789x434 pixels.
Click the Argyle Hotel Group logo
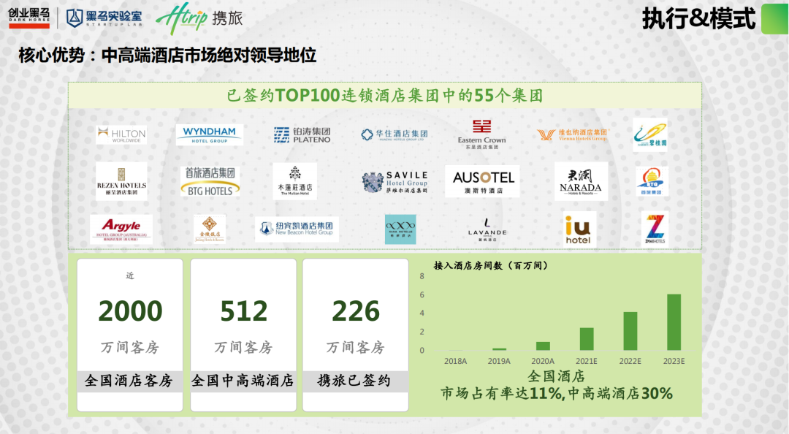tap(121, 229)
